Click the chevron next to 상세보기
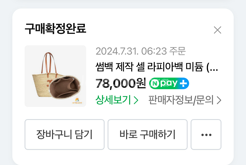Screen dimensions: 246x165 (136, 100)
